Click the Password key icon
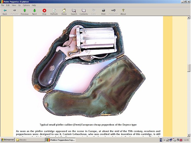The height and width of the screenshot is (143, 191). (113, 10)
